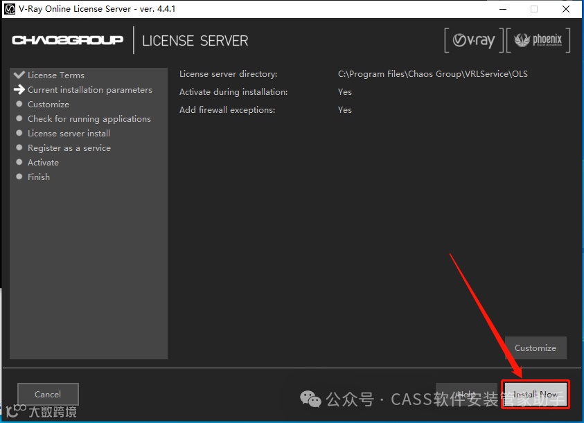This screenshot has width=584, height=423.
Task: Select the Finish step
Action: [39, 177]
